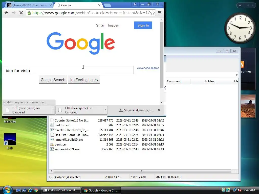
Task: Switch to Google - Google Ch... taskbar button
Action: coord(101,190)
